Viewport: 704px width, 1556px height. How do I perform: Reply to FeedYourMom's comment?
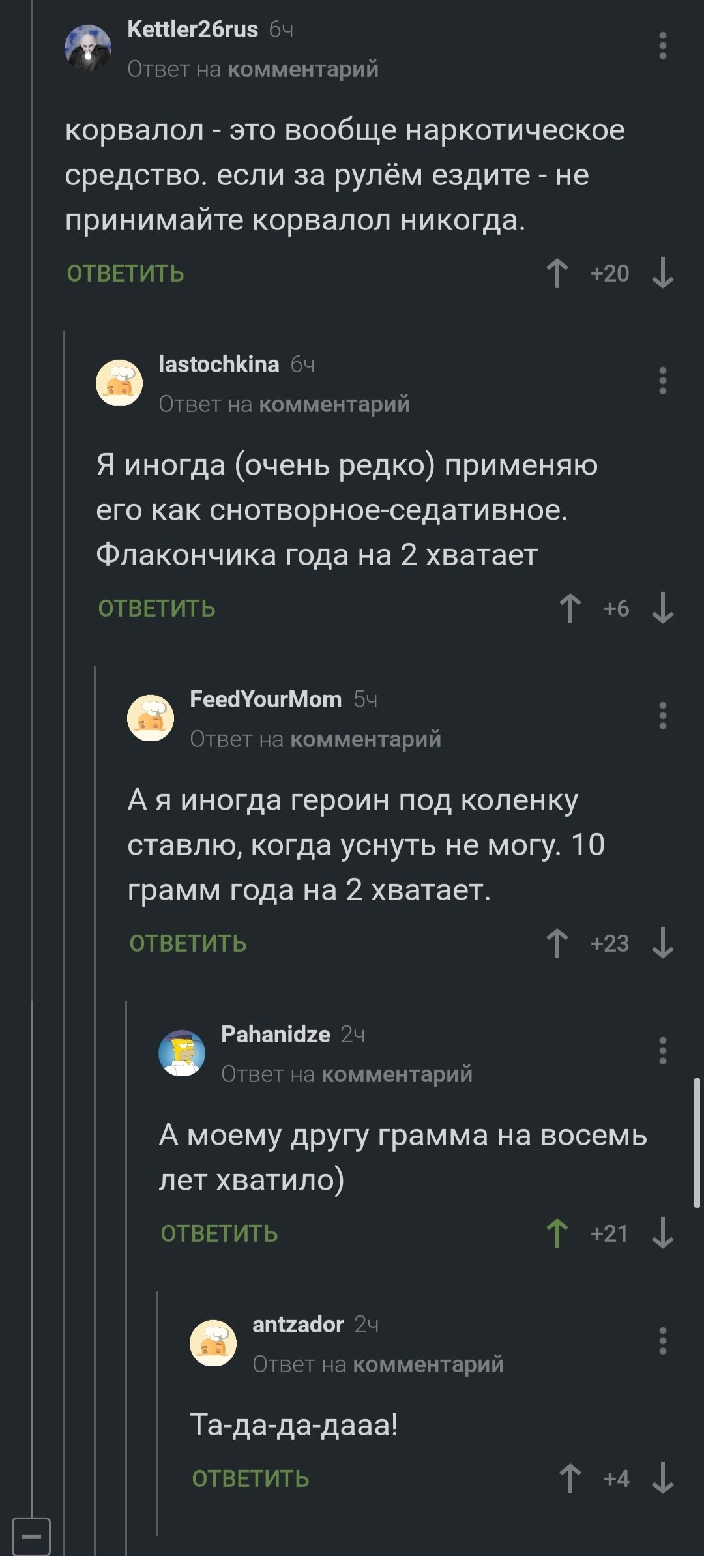[188, 943]
